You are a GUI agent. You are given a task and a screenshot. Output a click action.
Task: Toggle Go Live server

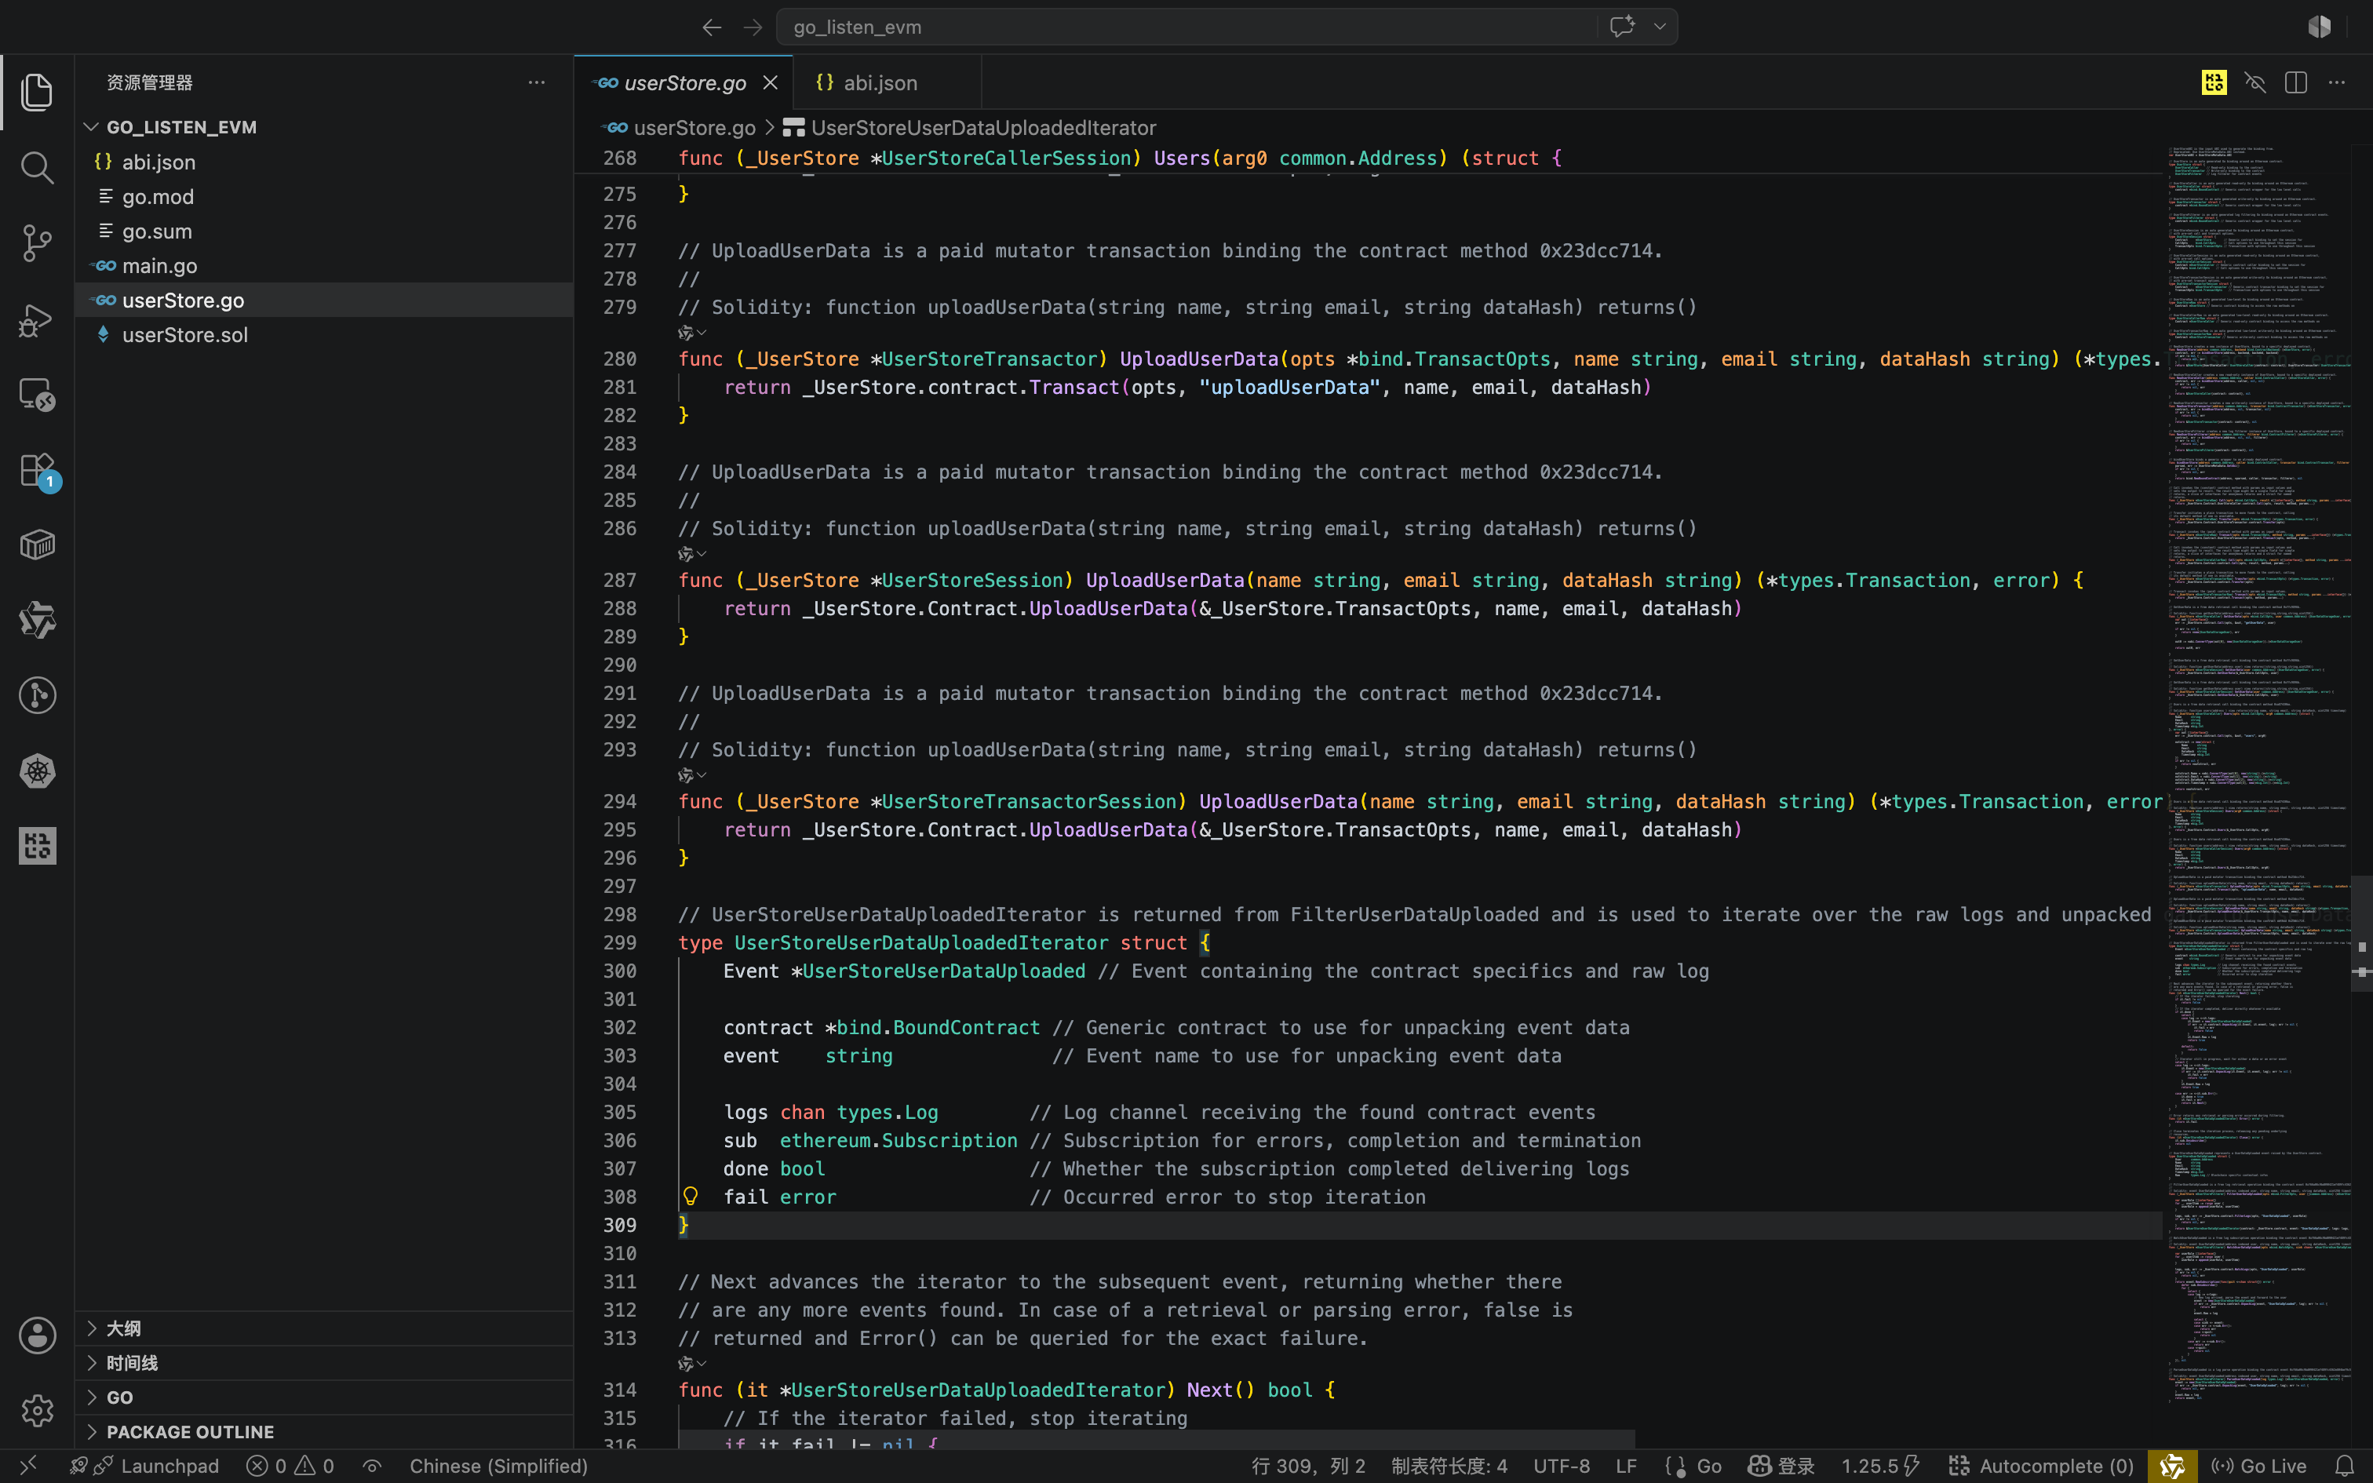2258,1466
